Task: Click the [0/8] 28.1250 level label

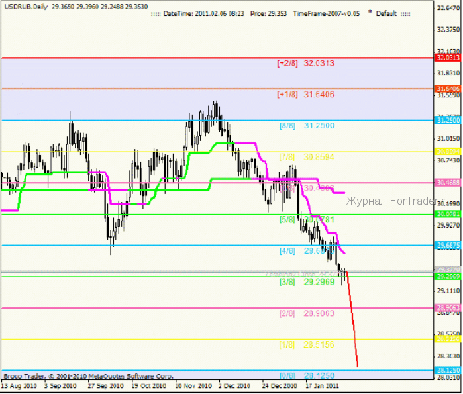Action: pyautogui.click(x=307, y=375)
